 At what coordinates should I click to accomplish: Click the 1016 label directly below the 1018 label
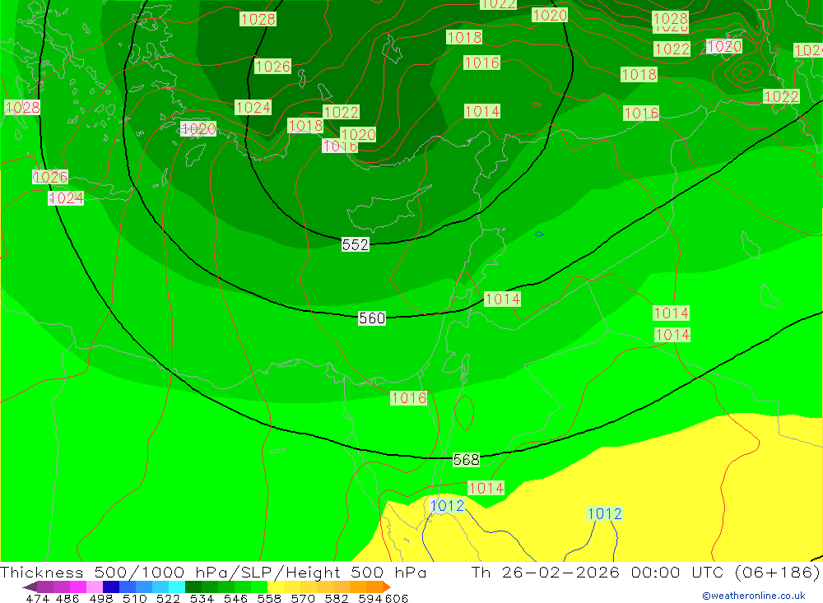click(481, 63)
